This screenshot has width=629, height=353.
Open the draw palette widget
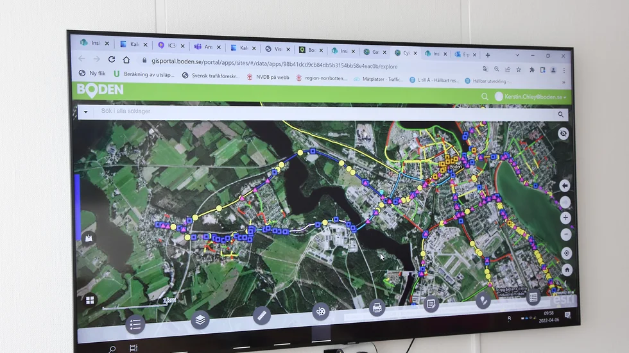pyautogui.click(x=320, y=311)
